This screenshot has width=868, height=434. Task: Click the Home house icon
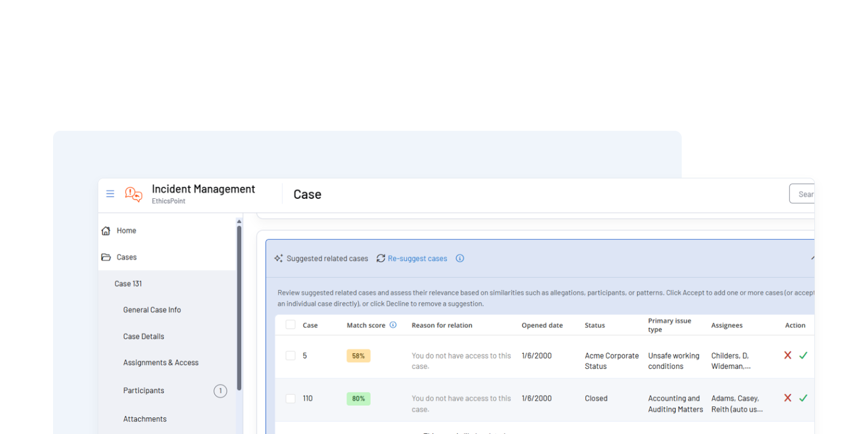point(106,231)
